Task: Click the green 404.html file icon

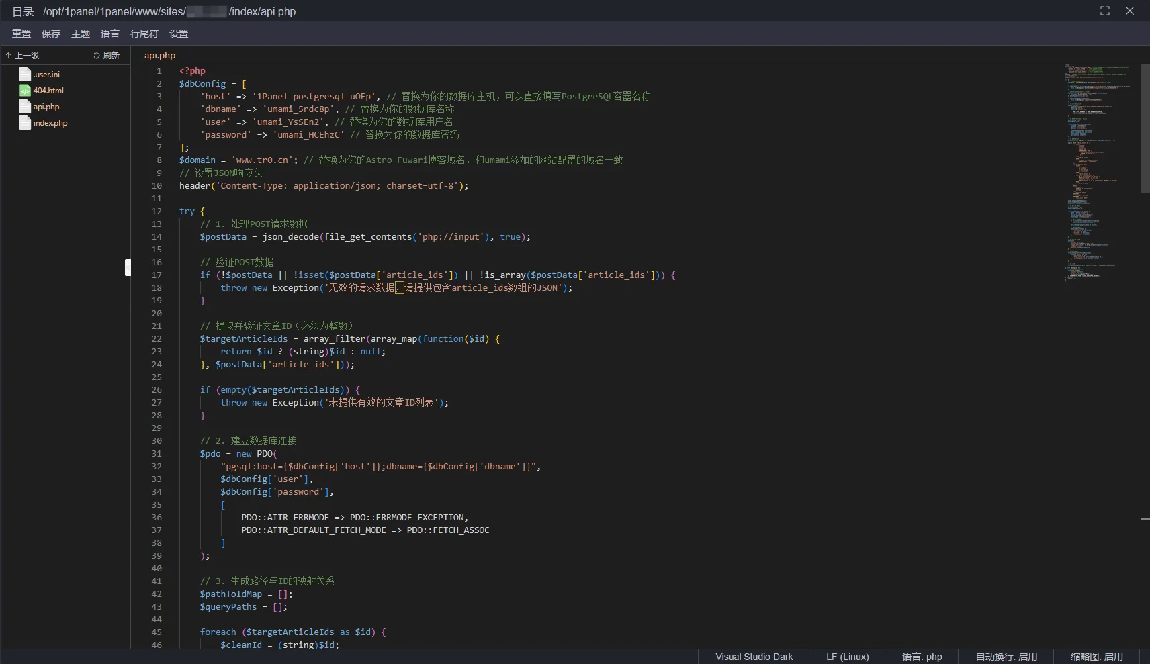Action: 25,91
